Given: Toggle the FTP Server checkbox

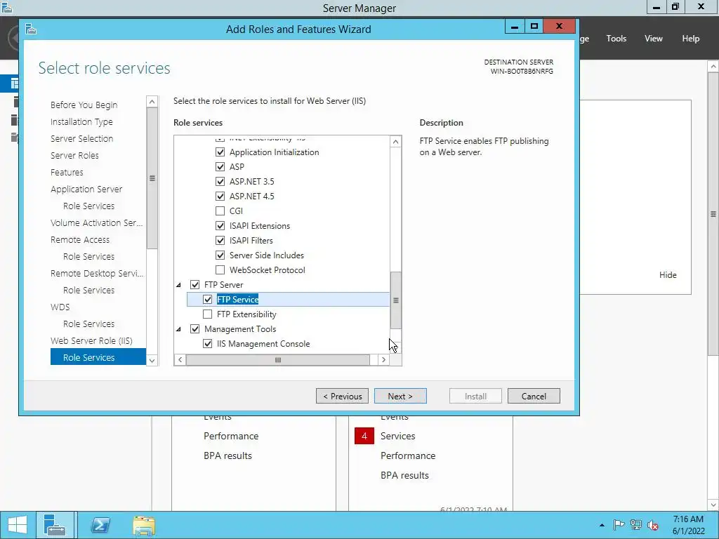Looking at the screenshot, I should [x=195, y=285].
